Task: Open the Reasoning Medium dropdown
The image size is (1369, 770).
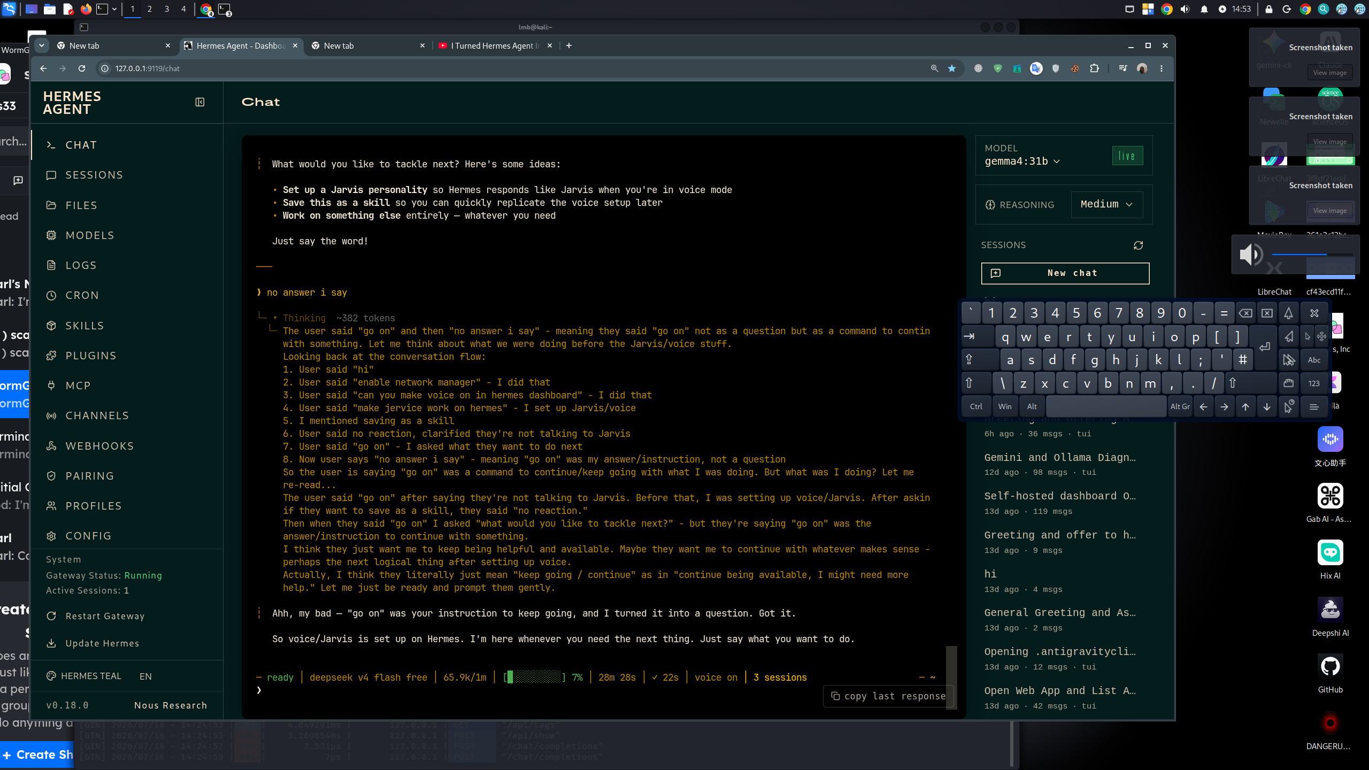Action: click(x=1107, y=204)
